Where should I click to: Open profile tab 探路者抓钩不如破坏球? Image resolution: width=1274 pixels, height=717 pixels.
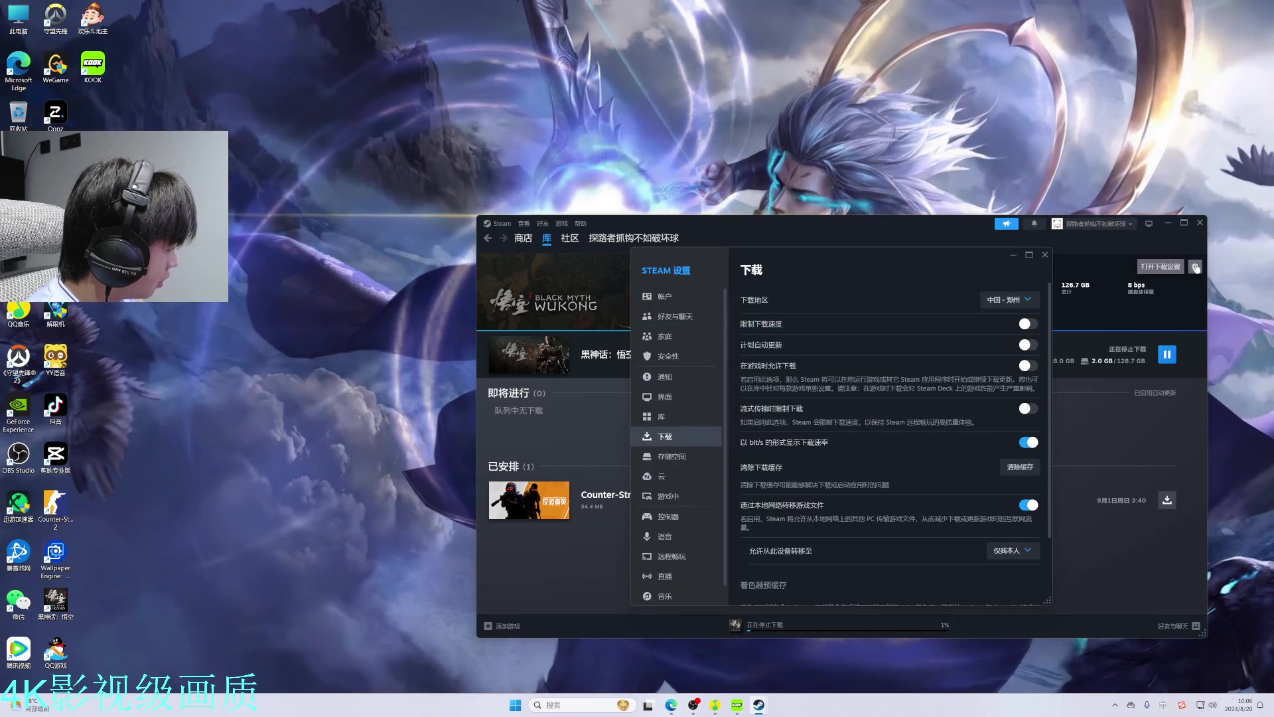click(634, 238)
